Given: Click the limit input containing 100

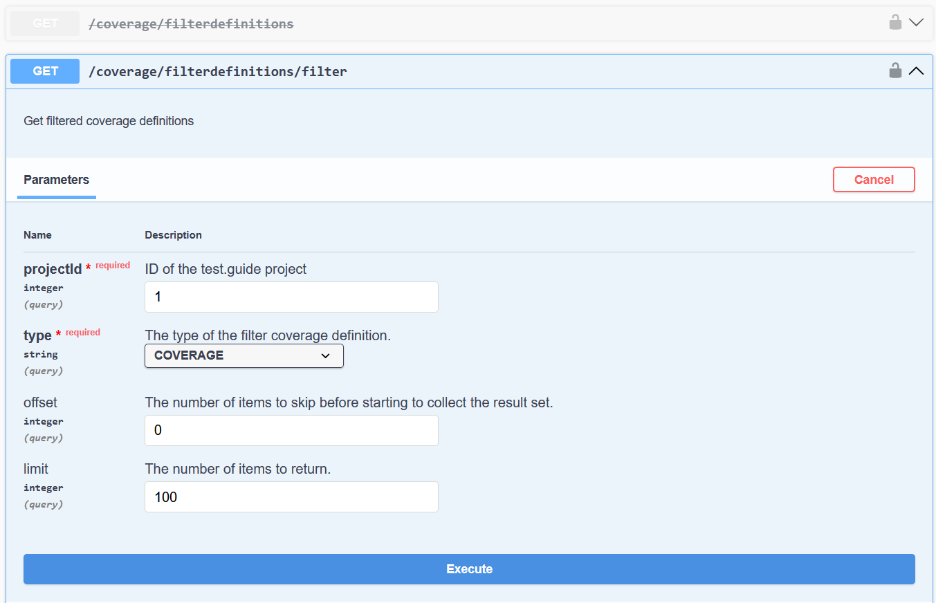Looking at the screenshot, I should [291, 497].
